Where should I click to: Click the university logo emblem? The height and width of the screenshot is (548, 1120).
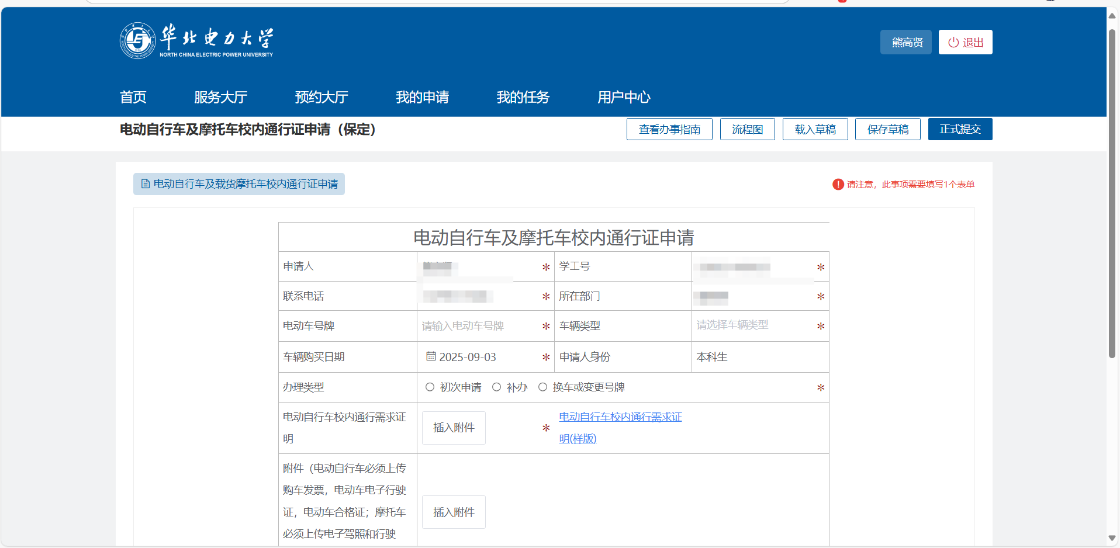click(x=138, y=41)
